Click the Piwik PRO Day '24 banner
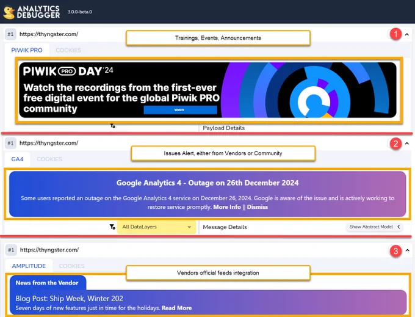This screenshot has width=415, height=317. pyautogui.click(x=208, y=90)
